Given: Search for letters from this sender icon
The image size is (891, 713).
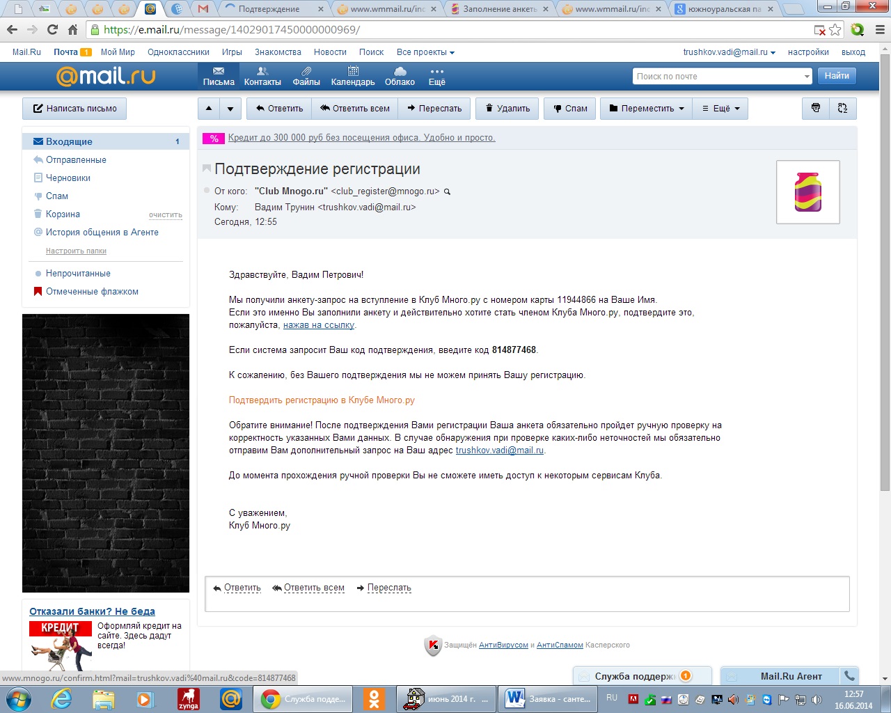Looking at the screenshot, I should 447,191.
